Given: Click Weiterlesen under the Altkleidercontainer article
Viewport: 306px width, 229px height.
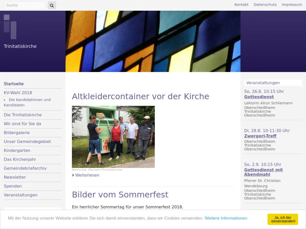Looking at the screenshot, I should [87, 175].
